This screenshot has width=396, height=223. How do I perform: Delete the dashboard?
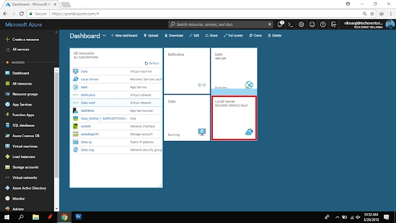(275, 36)
